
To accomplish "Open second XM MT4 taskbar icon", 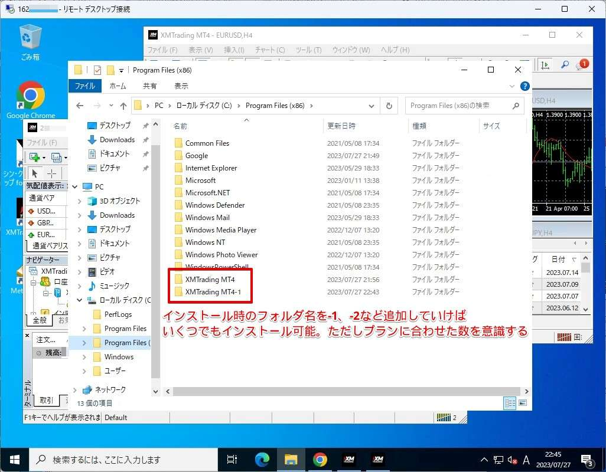I will pyautogui.click(x=378, y=459).
